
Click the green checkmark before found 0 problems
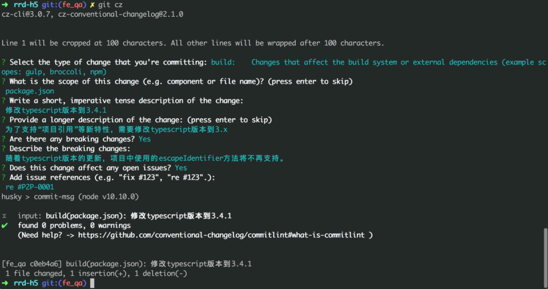pyautogui.click(x=5, y=226)
